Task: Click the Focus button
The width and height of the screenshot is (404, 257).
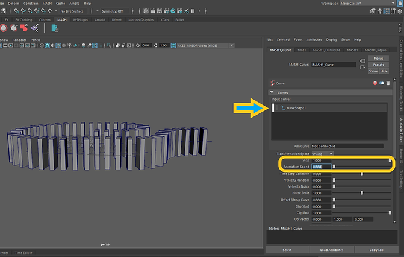Action: tap(379, 59)
